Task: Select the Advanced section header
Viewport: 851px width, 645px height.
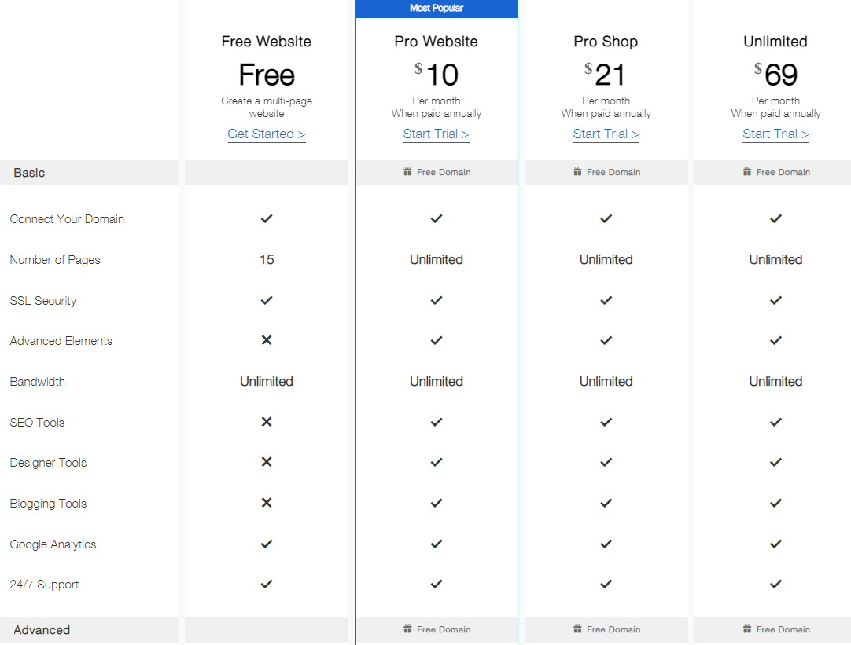Action: [90, 630]
